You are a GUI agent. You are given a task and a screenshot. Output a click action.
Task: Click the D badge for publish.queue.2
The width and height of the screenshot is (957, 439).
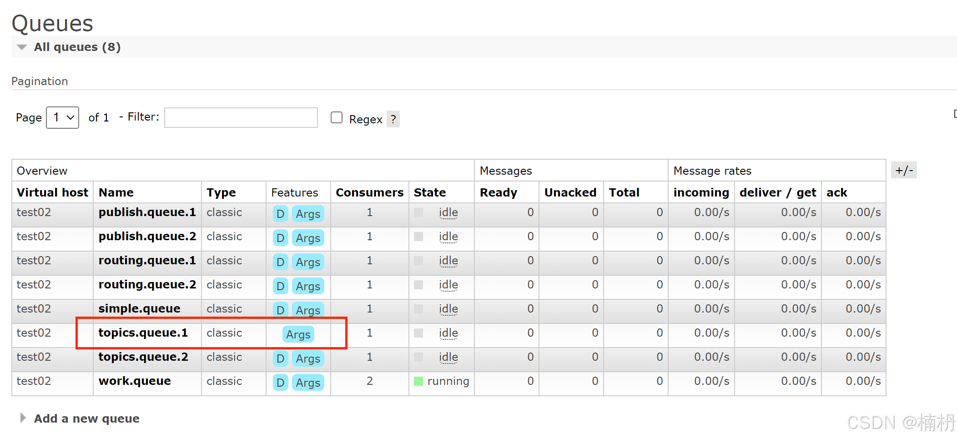pyautogui.click(x=280, y=238)
